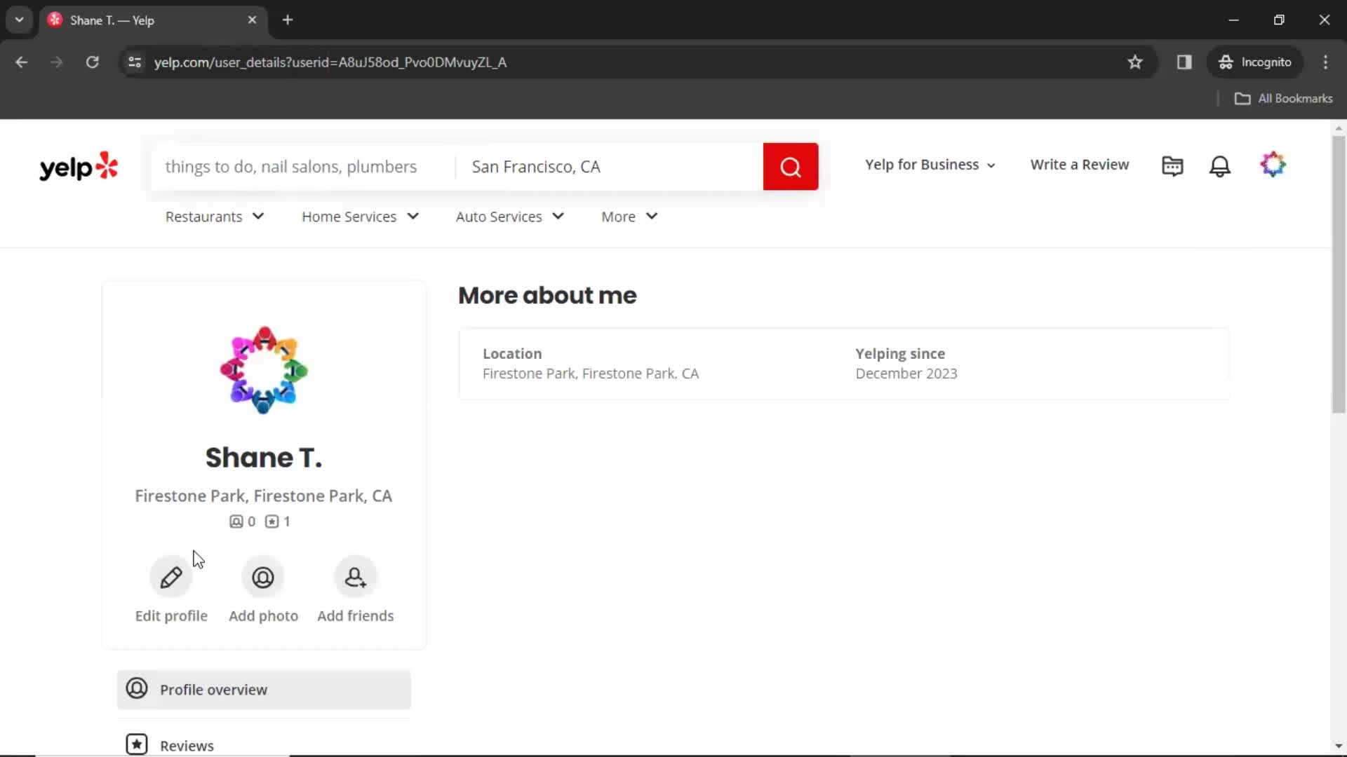The height and width of the screenshot is (757, 1347).
Task: Click the Add photo label
Action: pyautogui.click(x=263, y=616)
